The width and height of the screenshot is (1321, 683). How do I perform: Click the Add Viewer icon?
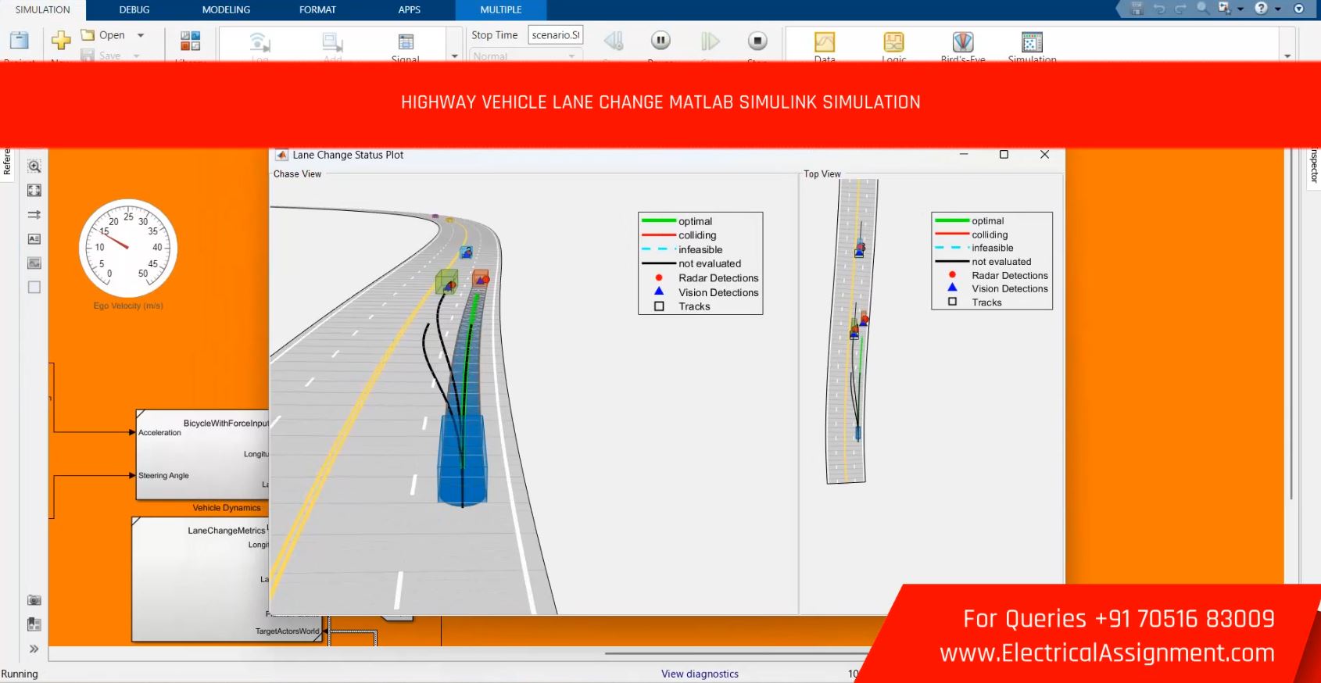[333, 41]
